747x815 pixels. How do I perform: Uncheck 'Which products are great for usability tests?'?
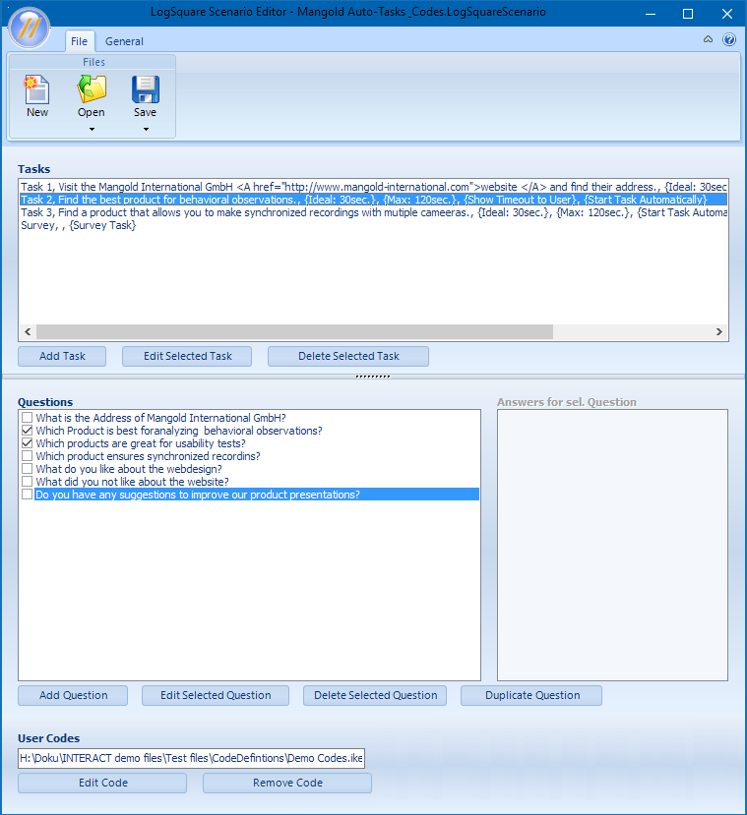(27, 443)
